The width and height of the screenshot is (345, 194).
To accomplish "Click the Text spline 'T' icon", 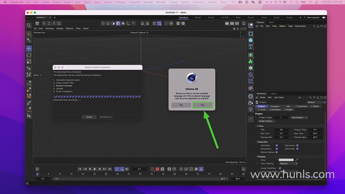I will tap(250, 47).
